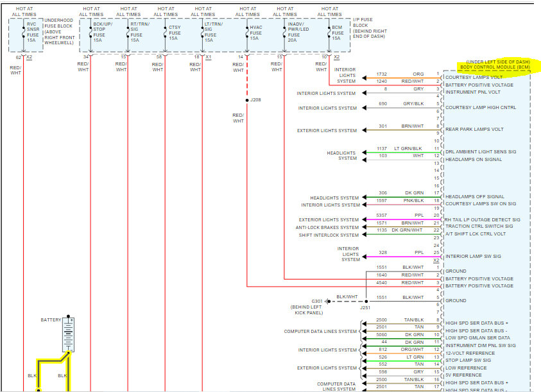Select the RVC SNSR FUSE 15A label
Image resolution: width=541 pixels, height=392 pixels.
[33, 32]
